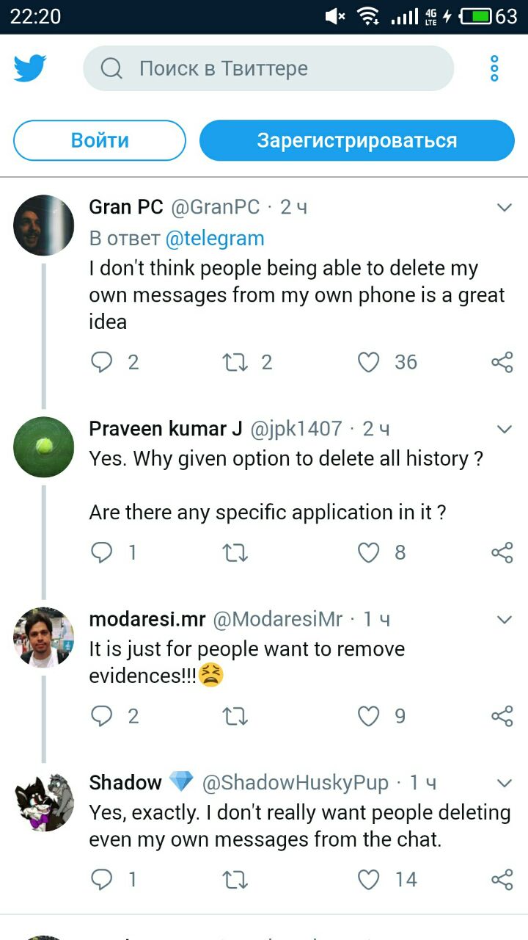Like Shadow's tweet with 14 likes
Screen dimensions: 528x940
click(368, 879)
